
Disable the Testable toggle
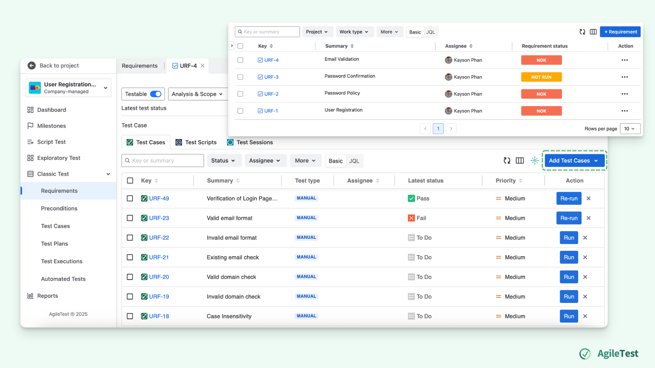coord(157,94)
